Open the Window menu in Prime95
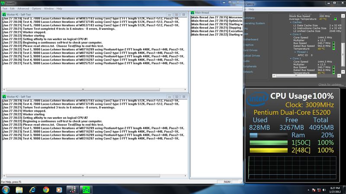346x194 pixels. 49,9
